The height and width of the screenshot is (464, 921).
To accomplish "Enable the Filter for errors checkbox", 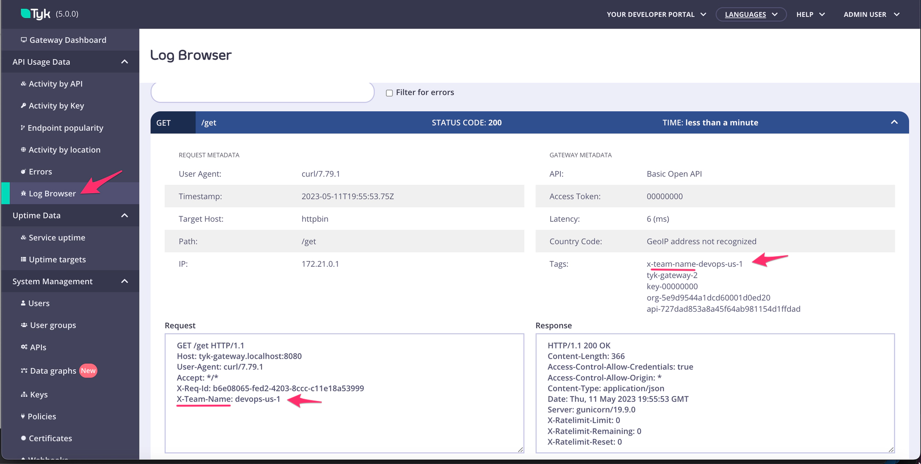I will pyautogui.click(x=389, y=93).
